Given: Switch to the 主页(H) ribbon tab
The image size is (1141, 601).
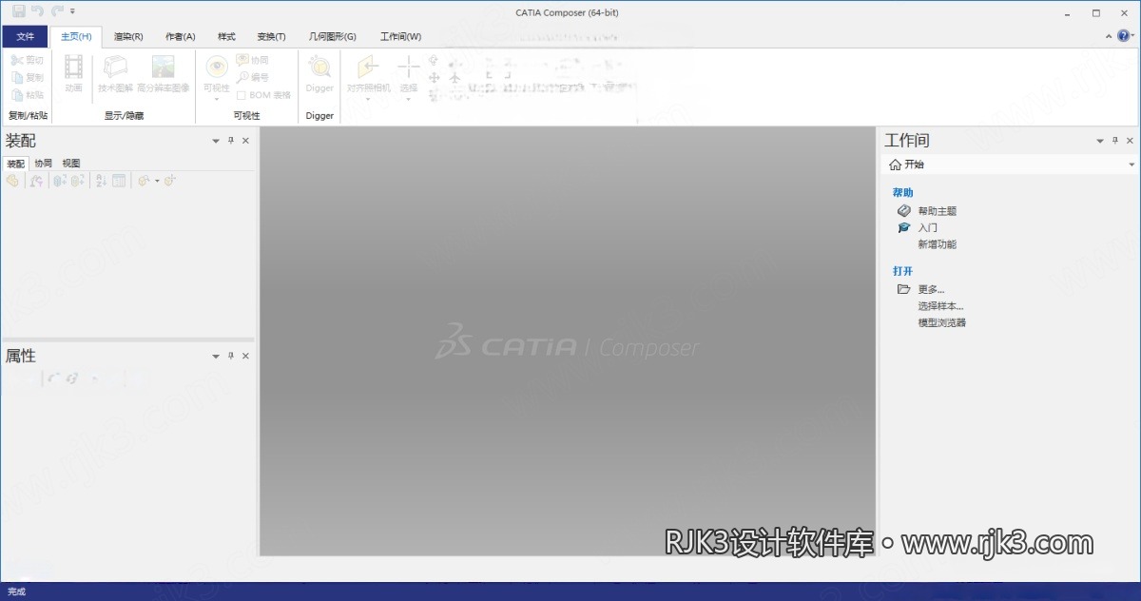Looking at the screenshot, I should coord(76,37).
